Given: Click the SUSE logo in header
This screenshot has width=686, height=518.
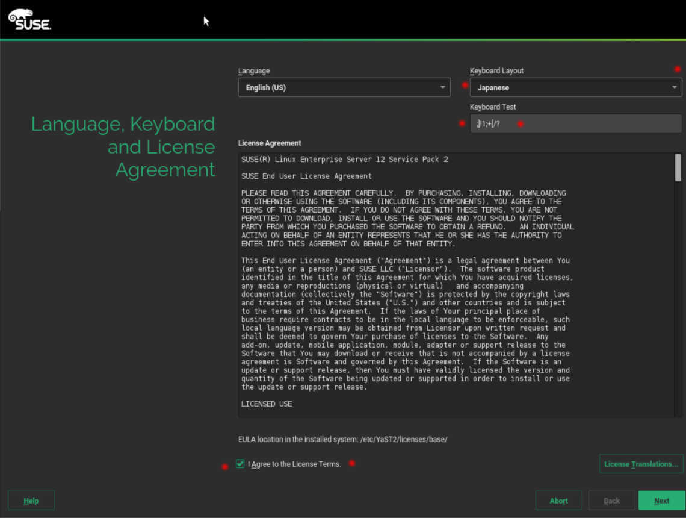Looking at the screenshot, I should coord(29,19).
